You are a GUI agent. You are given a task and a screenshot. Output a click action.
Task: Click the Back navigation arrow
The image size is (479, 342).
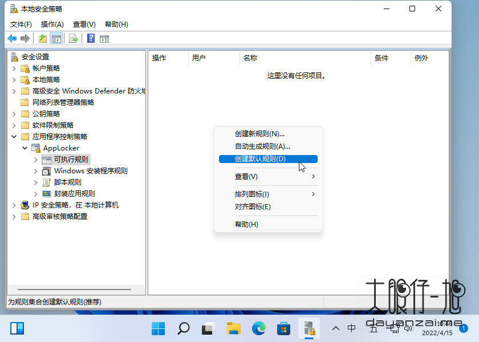coord(13,38)
